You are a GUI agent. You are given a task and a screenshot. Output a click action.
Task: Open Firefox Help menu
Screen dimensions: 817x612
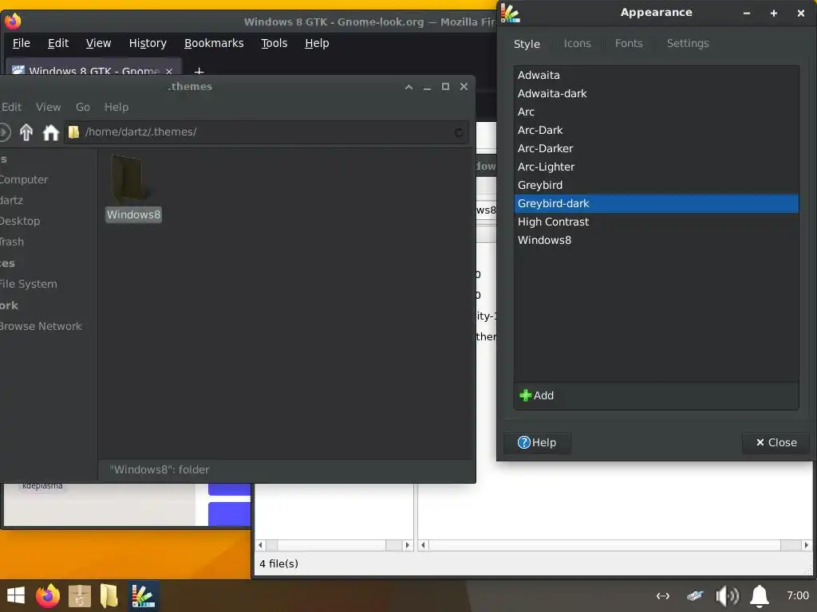317,43
